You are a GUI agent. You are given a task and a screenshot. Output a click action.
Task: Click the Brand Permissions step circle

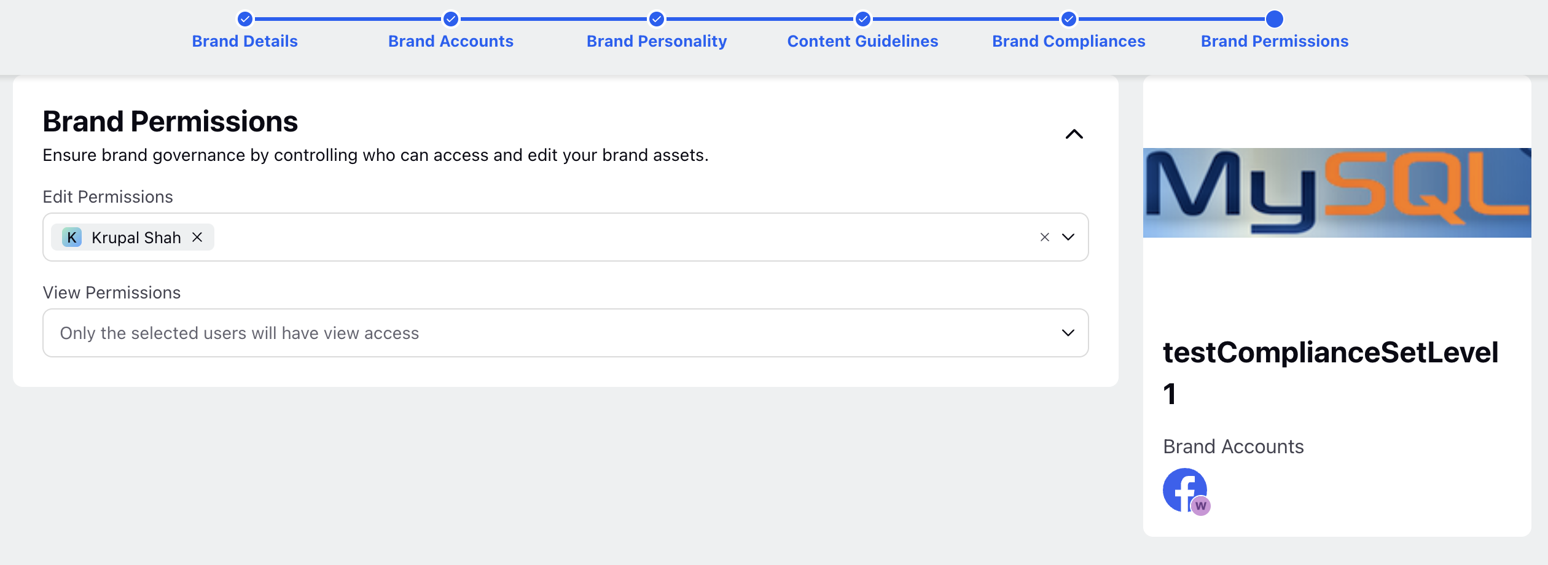pyautogui.click(x=1275, y=19)
